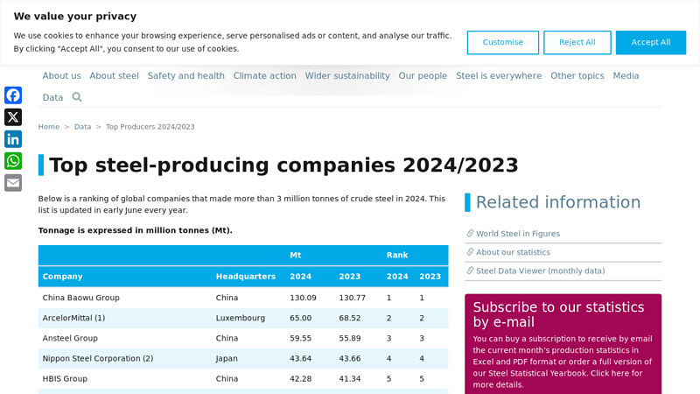Click page title Top steel-producing companies
This screenshot has height=394, width=700.
(283, 165)
